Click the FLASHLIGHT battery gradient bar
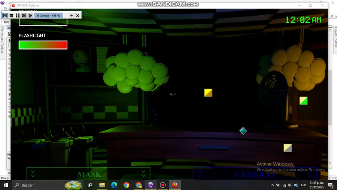The width and height of the screenshot is (337, 190). (43, 45)
